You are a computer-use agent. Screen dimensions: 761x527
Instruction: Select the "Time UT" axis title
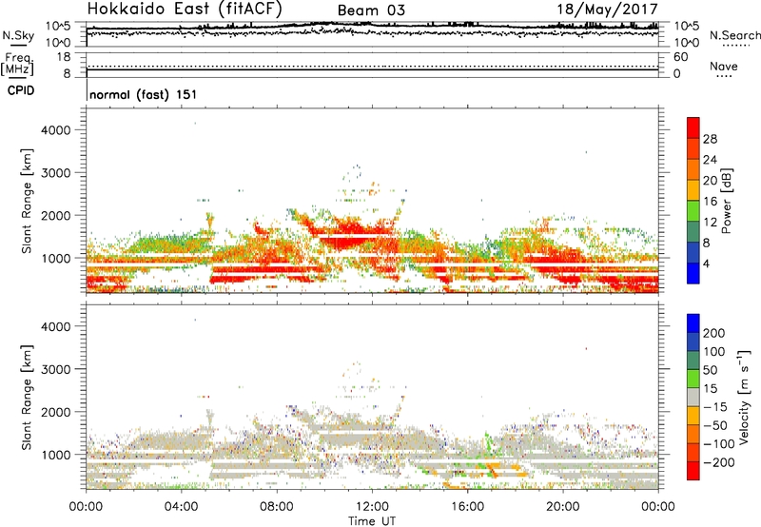coord(372,520)
